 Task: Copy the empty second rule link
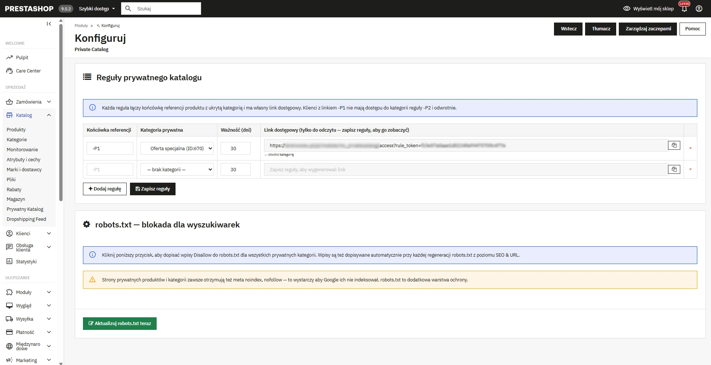click(674, 169)
